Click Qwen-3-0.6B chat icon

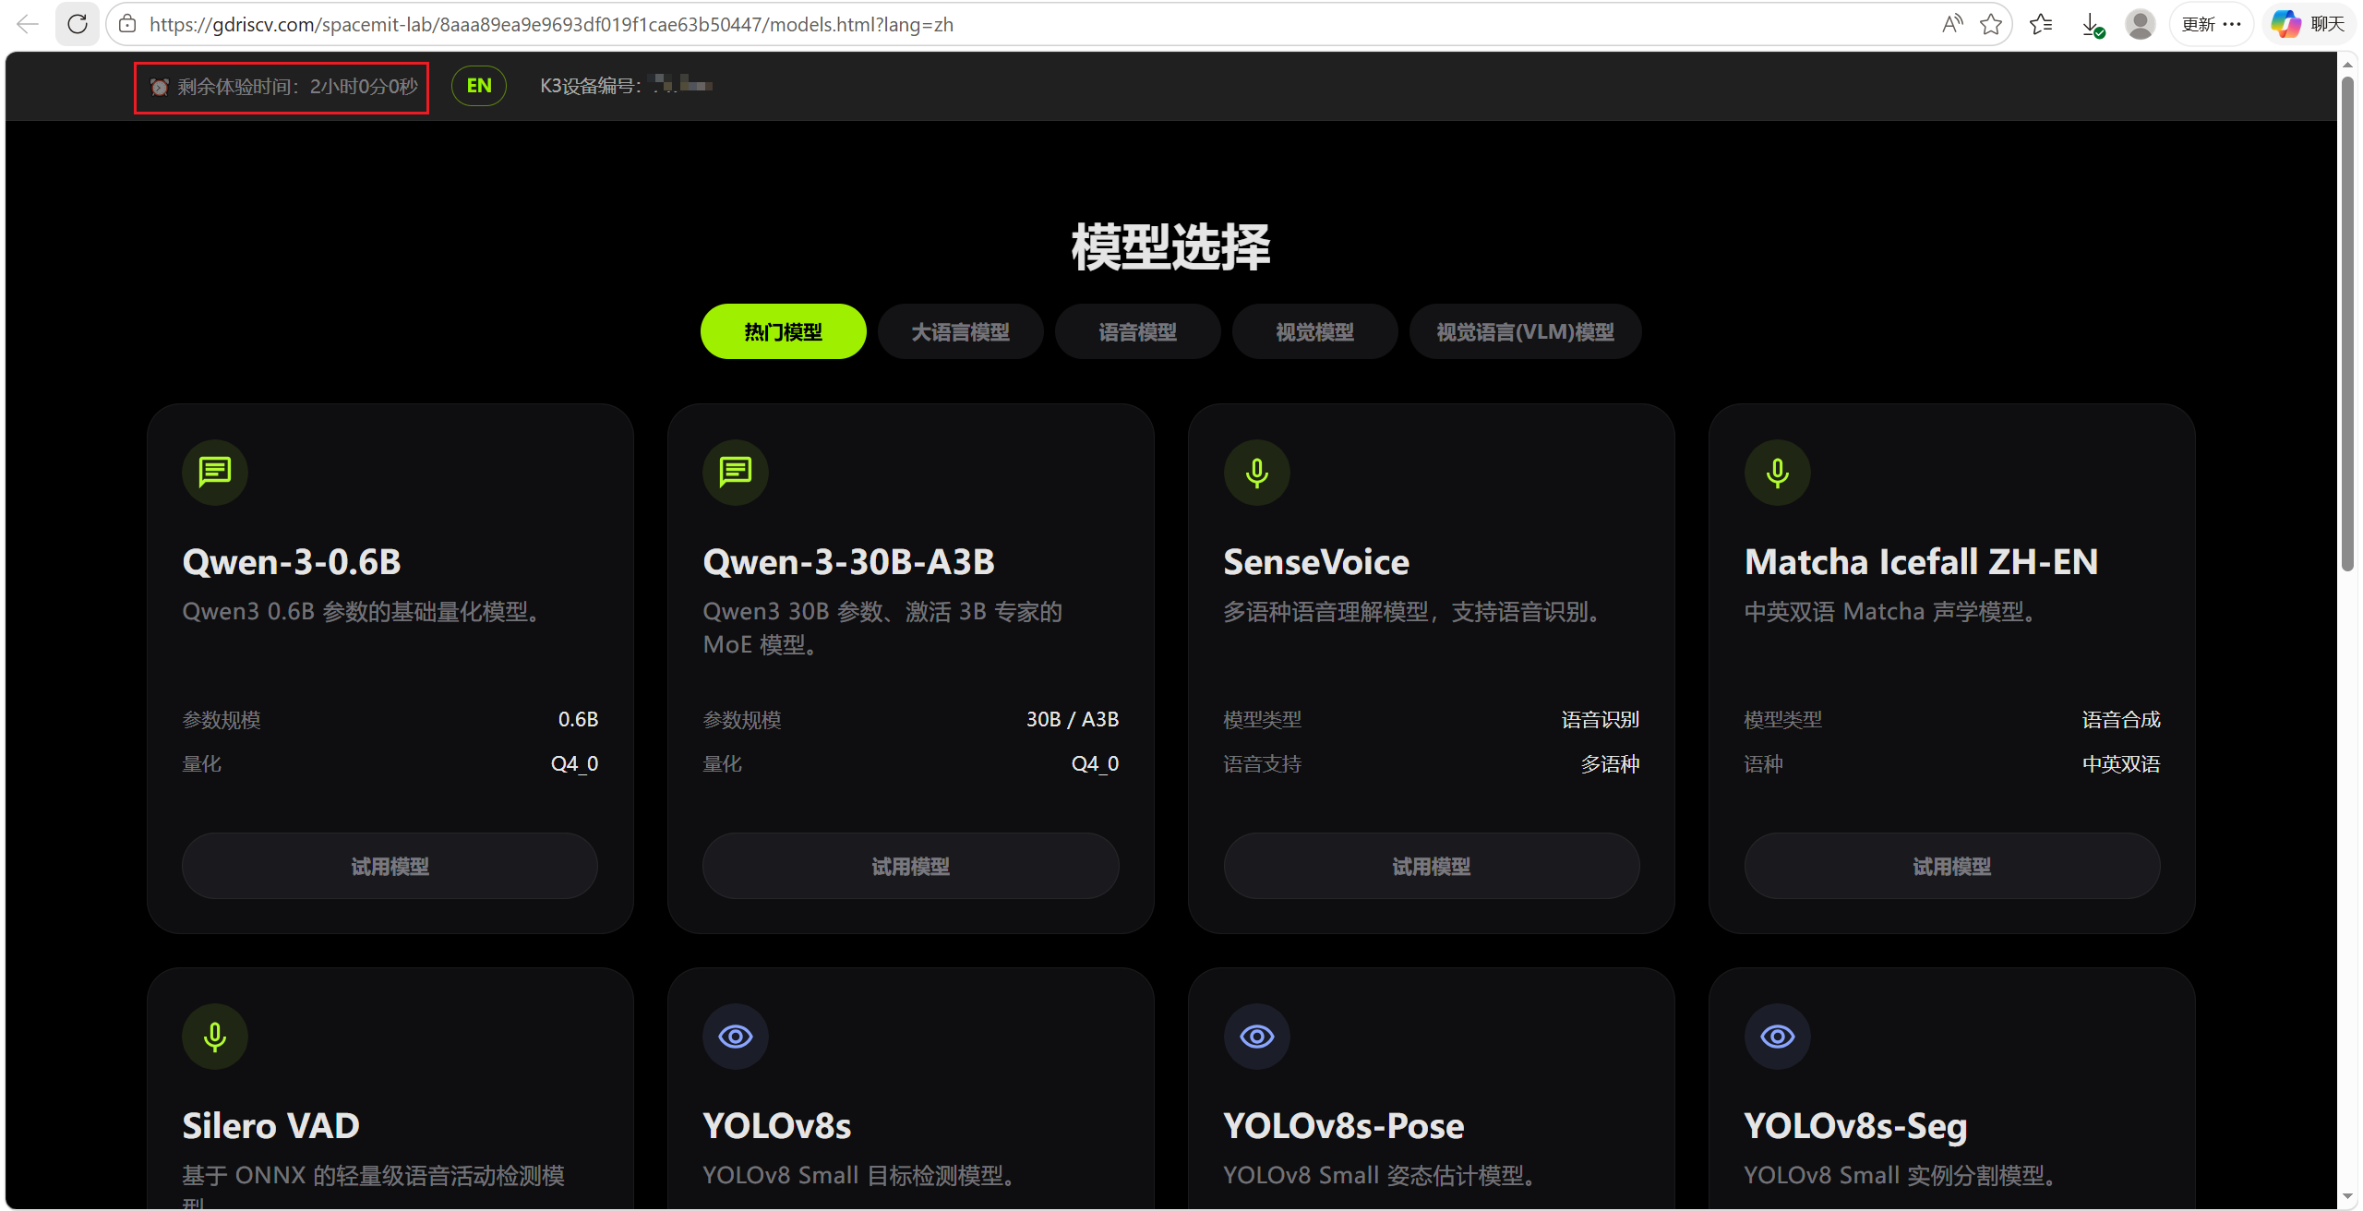(x=215, y=473)
